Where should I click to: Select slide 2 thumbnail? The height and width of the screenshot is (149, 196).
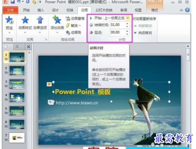pyautogui.click(x=17, y=71)
